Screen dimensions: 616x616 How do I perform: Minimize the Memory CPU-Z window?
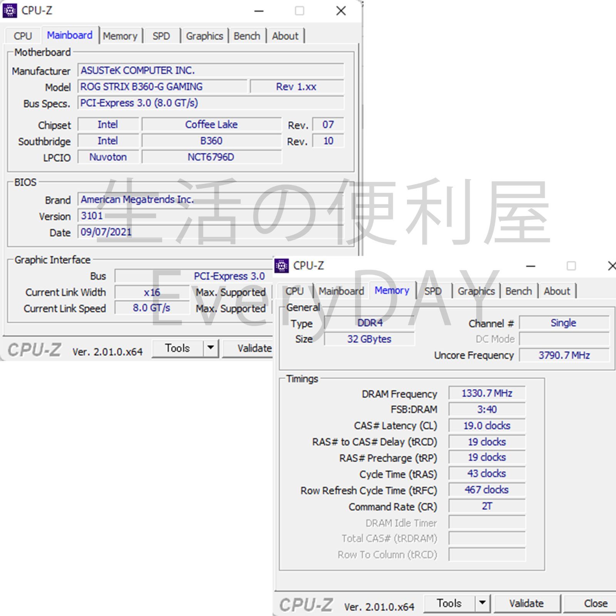tap(531, 266)
